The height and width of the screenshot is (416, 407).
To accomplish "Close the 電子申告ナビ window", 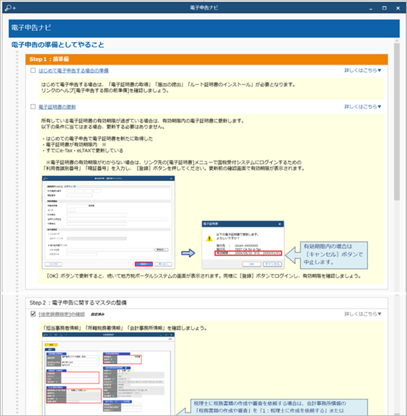I will click(398, 8).
